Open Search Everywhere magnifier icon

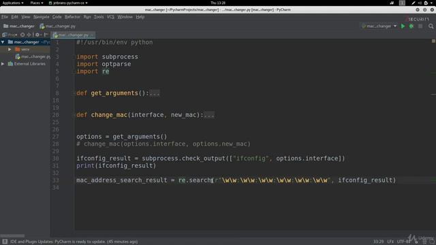[x=431, y=26]
